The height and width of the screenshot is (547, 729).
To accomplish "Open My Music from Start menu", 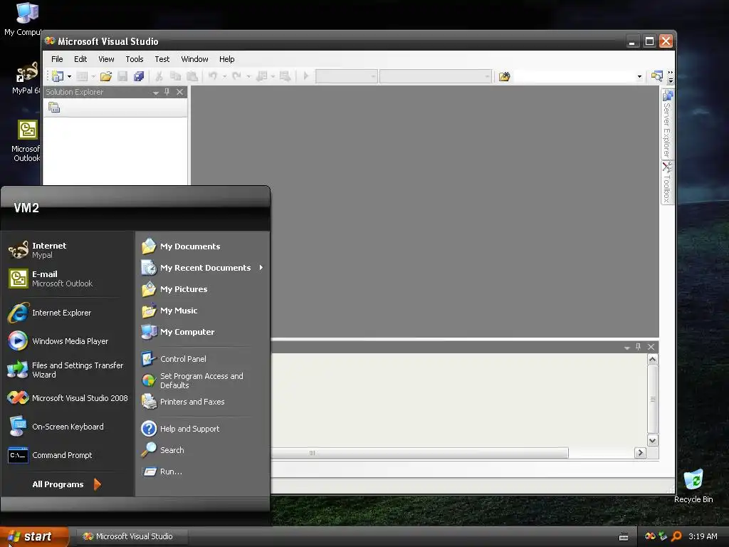I will tap(203, 311).
